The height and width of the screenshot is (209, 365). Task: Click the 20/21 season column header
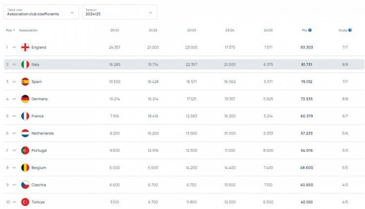pyautogui.click(x=115, y=30)
